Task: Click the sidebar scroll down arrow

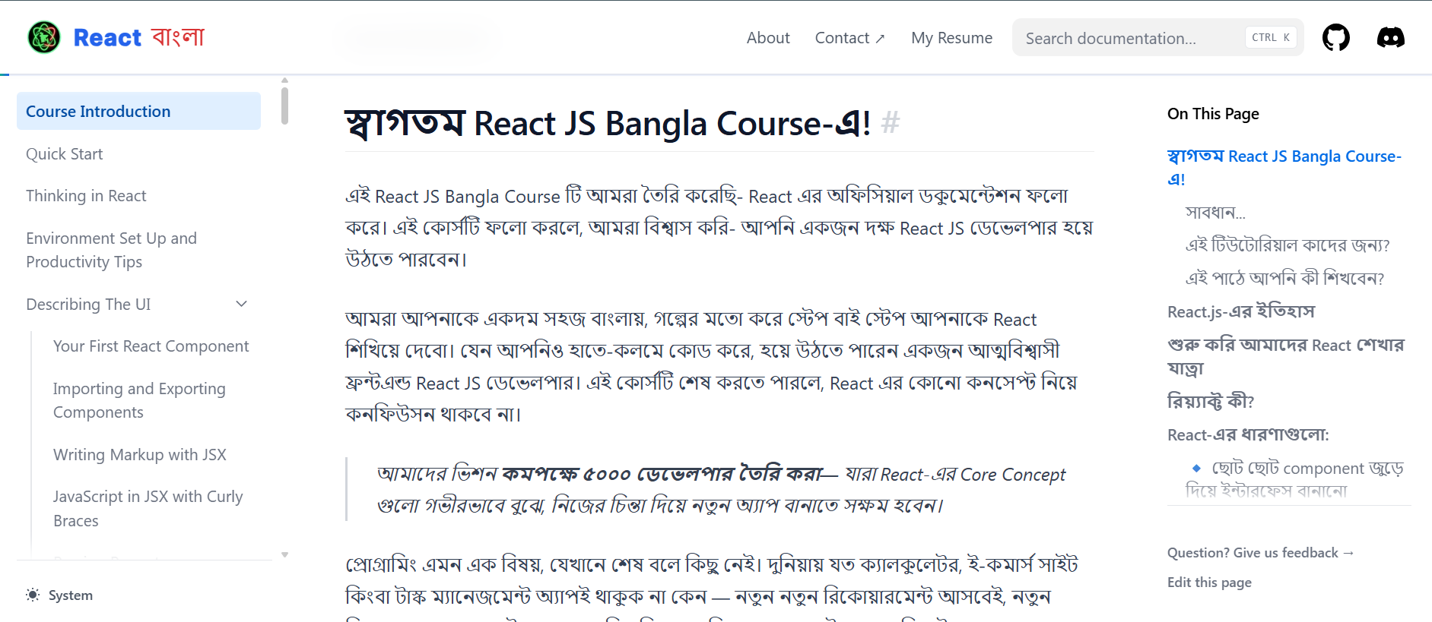Action: click(284, 555)
